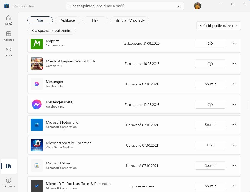Image resolution: width=250 pixels, height=192 pixels.
Task: Open the user profile avatar
Action: [198, 6]
